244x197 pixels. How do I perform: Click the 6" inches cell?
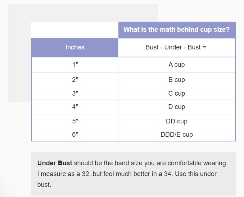[75, 135]
